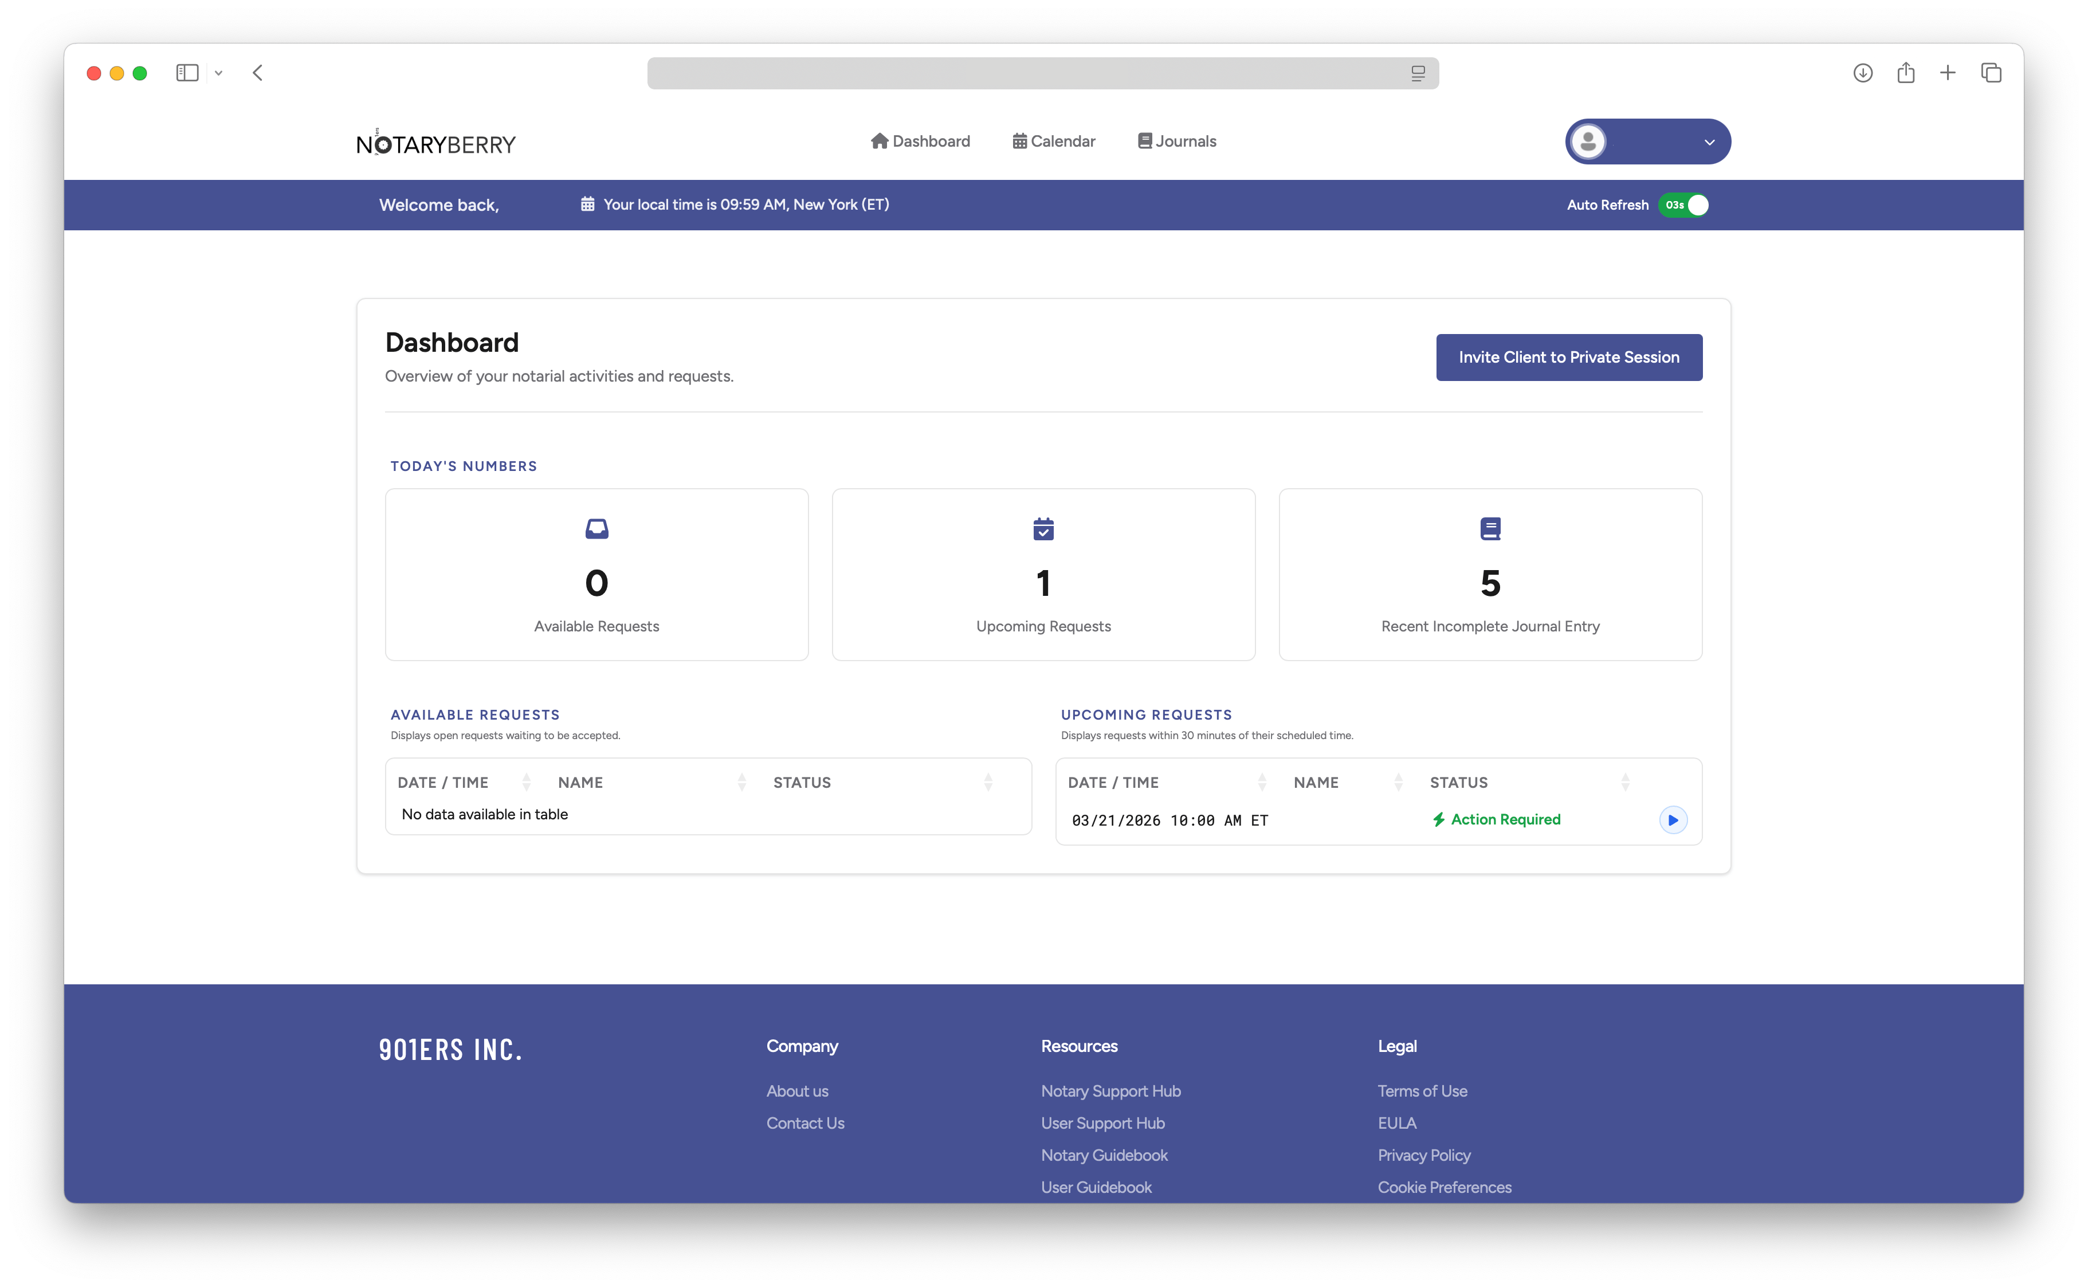Start the upcoming request with play button
2088x1288 pixels.
click(1672, 819)
